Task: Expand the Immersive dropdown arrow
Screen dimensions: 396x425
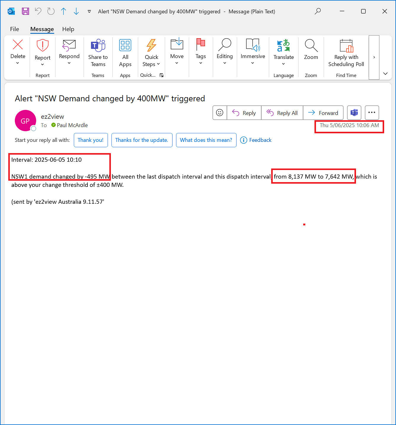Action: click(x=253, y=63)
